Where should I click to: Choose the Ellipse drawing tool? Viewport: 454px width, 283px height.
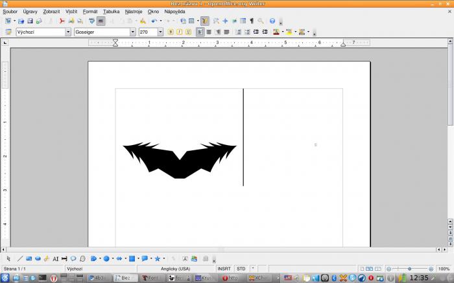point(38,259)
